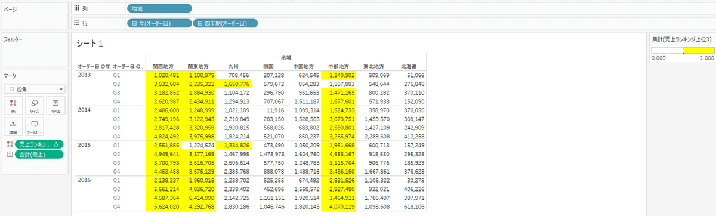
Task: Select the cell with value 1,597,883
Action: point(338,85)
